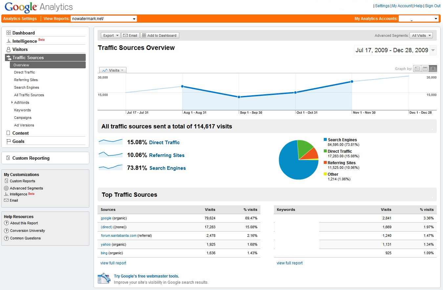Expand the AdWords submenu arrow
The height and width of the screenshot is (290, 443).
coord(12,102)
